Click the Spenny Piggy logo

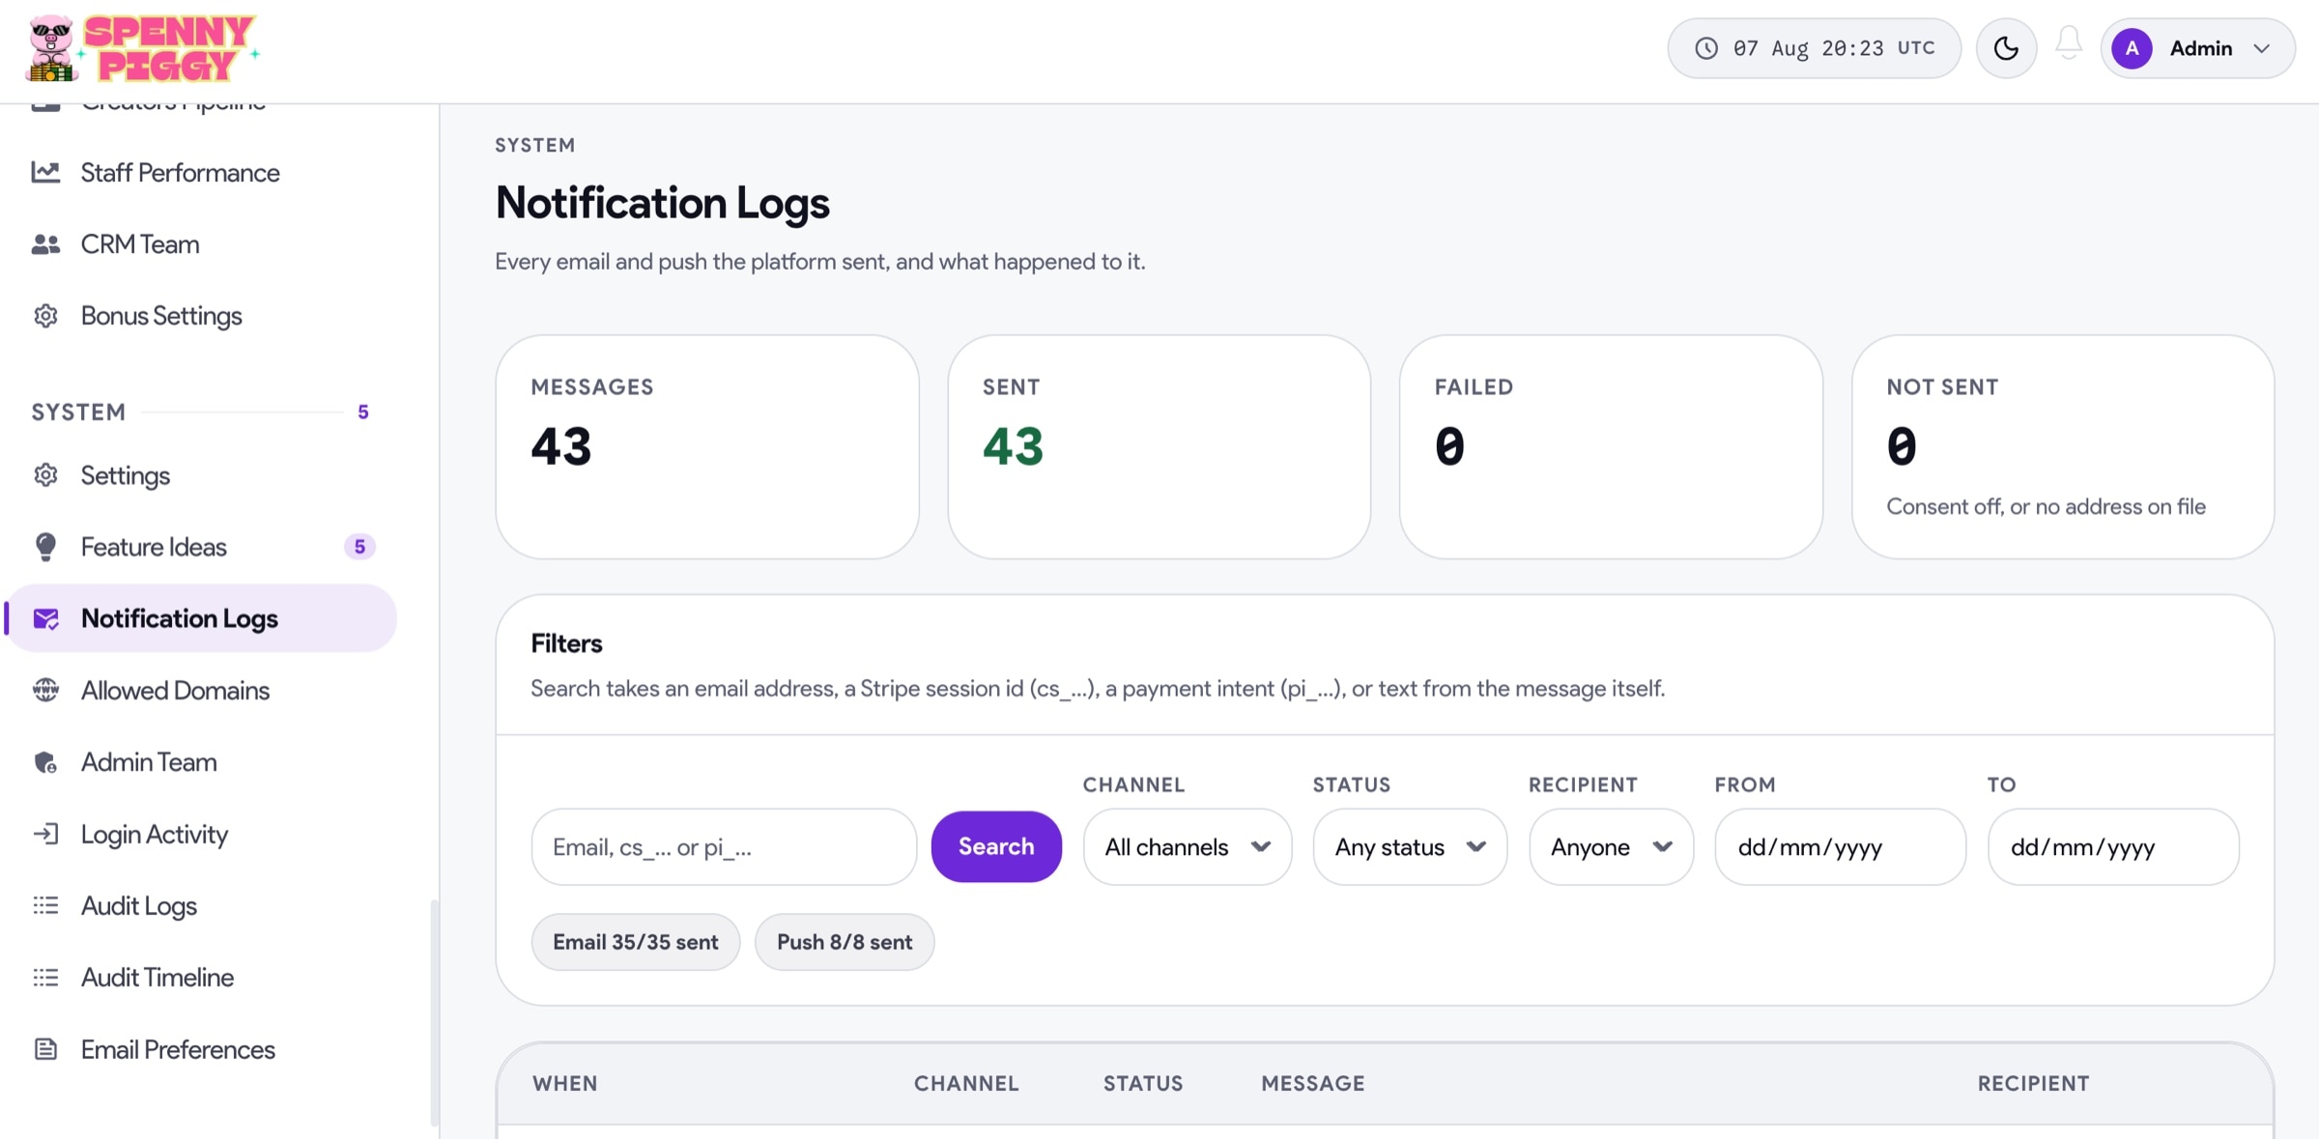click(142, 48)
